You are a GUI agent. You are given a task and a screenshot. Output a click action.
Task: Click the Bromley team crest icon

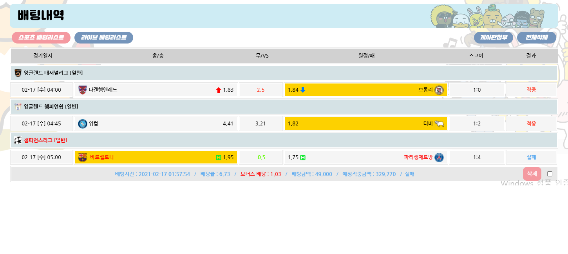(x=439, y=90)
